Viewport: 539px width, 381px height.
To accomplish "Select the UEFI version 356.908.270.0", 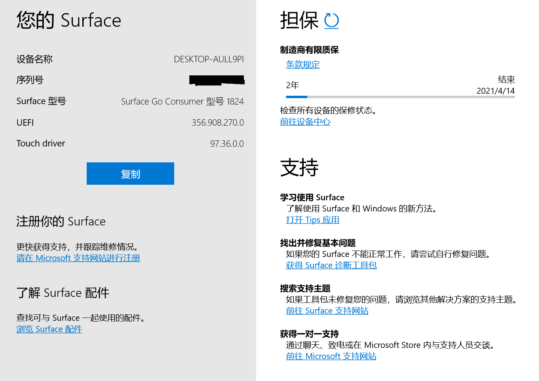I will point(218,122).
